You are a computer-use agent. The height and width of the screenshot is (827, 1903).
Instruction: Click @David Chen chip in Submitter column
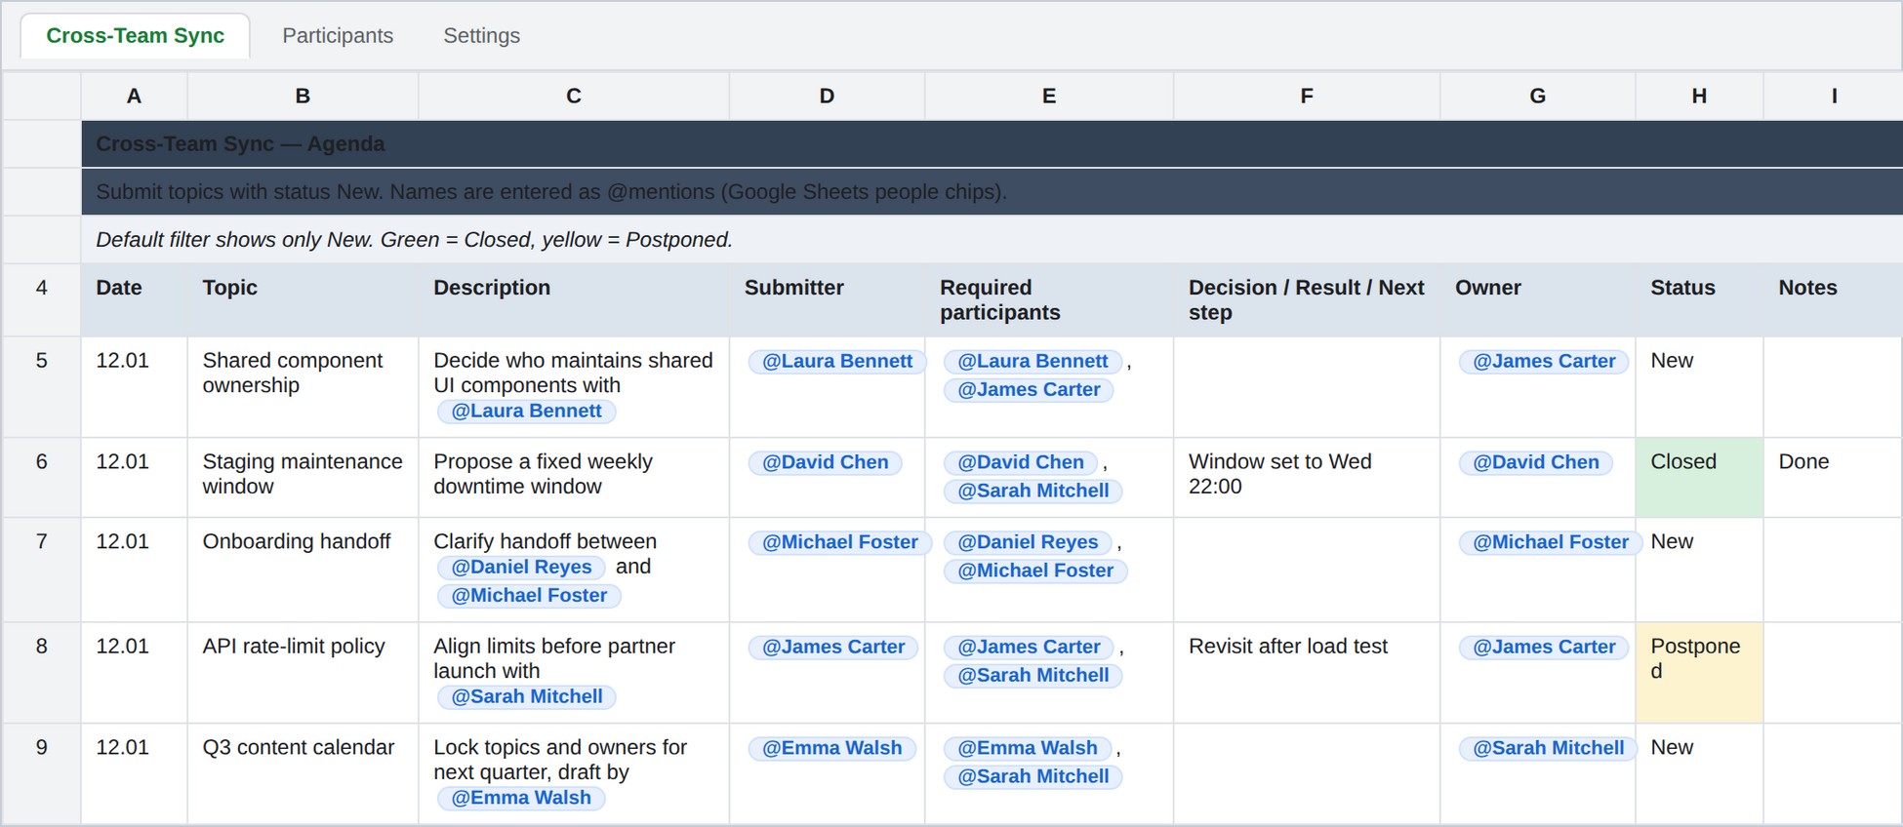(826, 462)
